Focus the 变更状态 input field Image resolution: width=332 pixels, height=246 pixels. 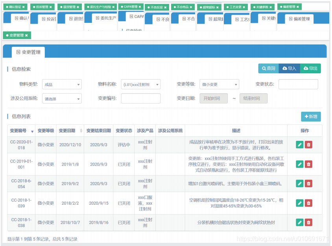(298, 84)
